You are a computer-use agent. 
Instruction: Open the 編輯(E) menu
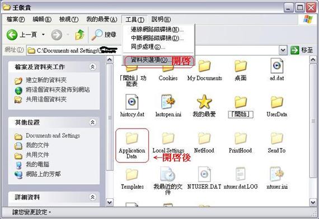point(42,20)
